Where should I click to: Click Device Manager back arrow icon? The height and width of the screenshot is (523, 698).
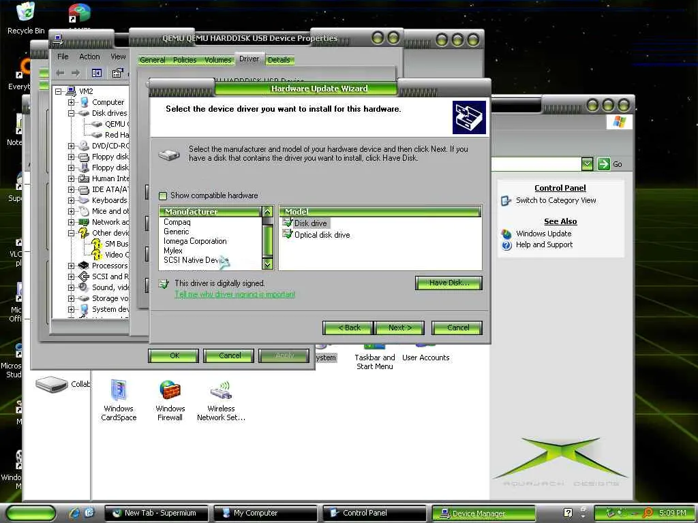tap(60, 73)
